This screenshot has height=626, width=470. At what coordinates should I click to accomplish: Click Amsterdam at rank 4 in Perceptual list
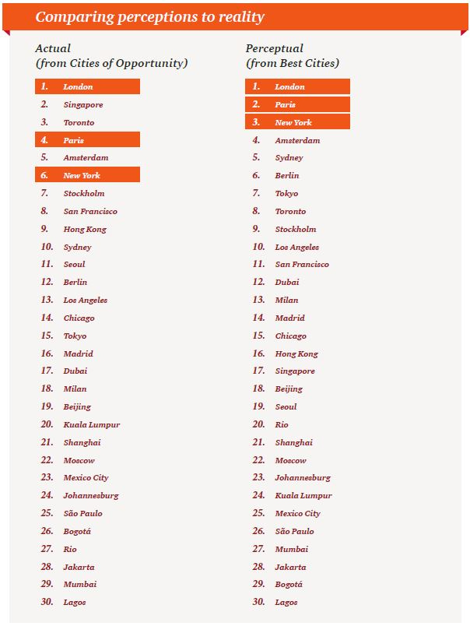pyautogui.click(x=297, y=140)
